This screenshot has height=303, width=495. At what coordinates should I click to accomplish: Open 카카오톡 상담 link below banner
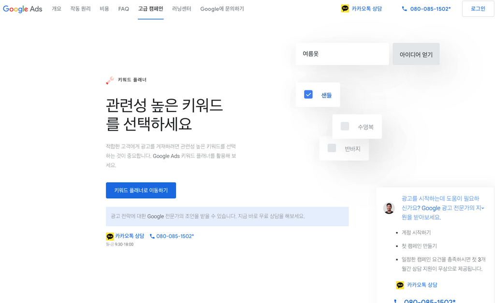coord(130,236)
